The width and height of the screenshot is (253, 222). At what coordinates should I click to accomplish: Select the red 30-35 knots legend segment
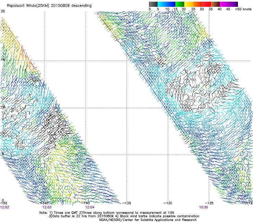[207, 4]
